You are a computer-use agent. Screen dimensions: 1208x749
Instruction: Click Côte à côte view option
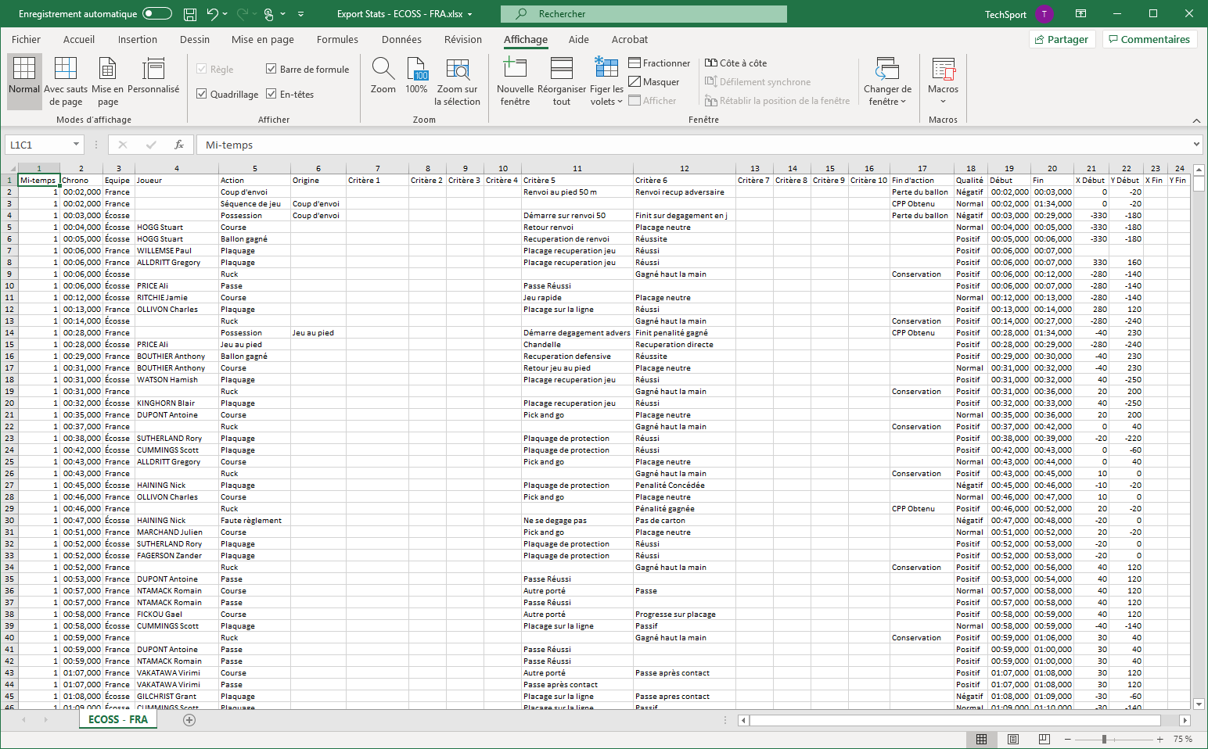pyautogui.click(x=735, y=63)
